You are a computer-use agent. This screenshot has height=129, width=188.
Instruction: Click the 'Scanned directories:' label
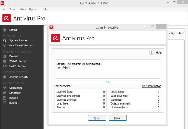pyautogui.click(x=68, y=96)
